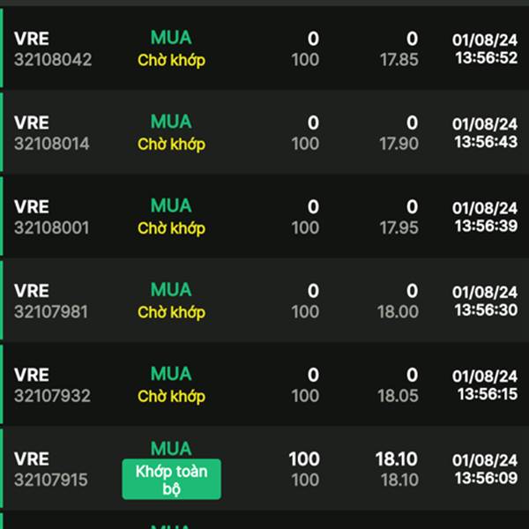Tap "Chờ khớp" status at price 17.85
The height and width of the screenshot is (529, 529).
171,61
